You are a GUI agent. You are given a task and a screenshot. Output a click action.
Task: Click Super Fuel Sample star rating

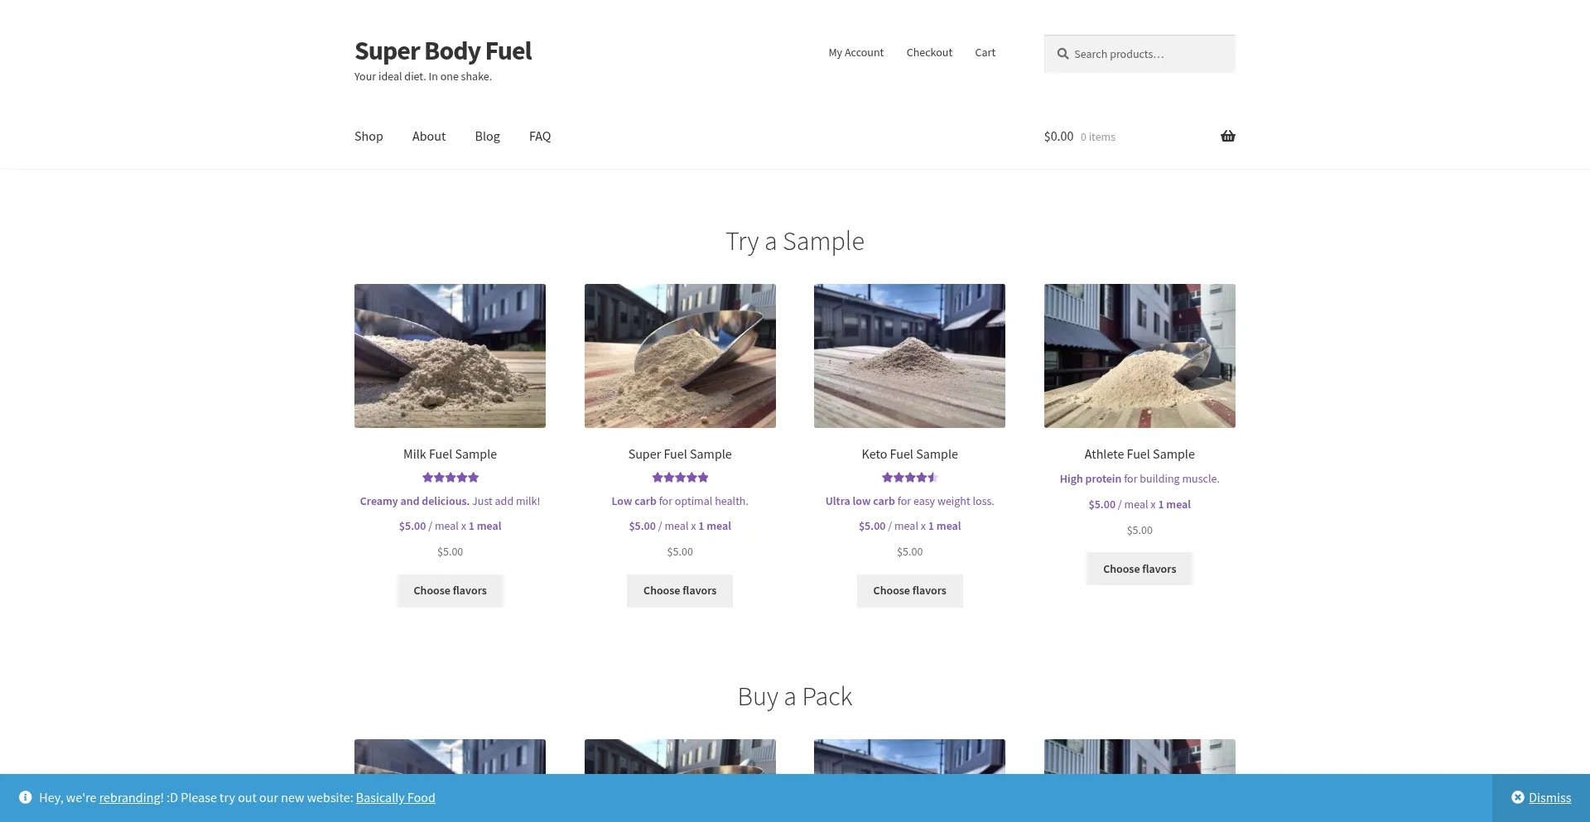click(x=680, y=478)
